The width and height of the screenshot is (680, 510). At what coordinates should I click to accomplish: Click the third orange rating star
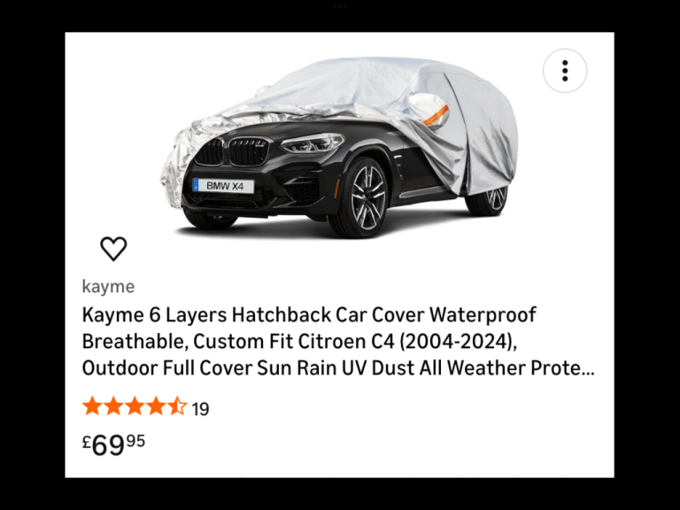coord(135,406)
